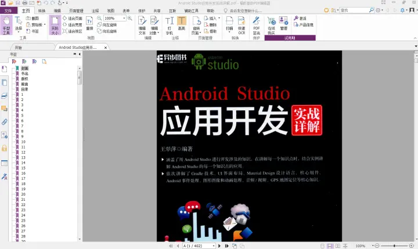Click zoom in plus in status bar
Viewport: 418px width, 249px height.
tap(411, 246)
